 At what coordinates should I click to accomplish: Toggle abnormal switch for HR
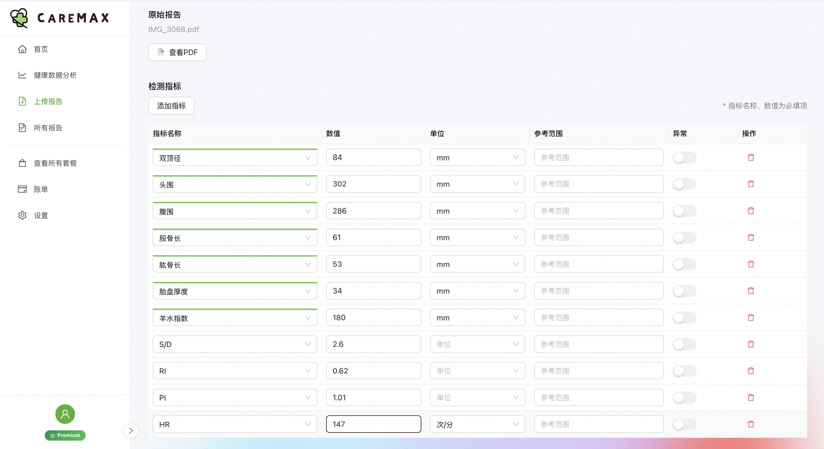click(x=685, y=424)
